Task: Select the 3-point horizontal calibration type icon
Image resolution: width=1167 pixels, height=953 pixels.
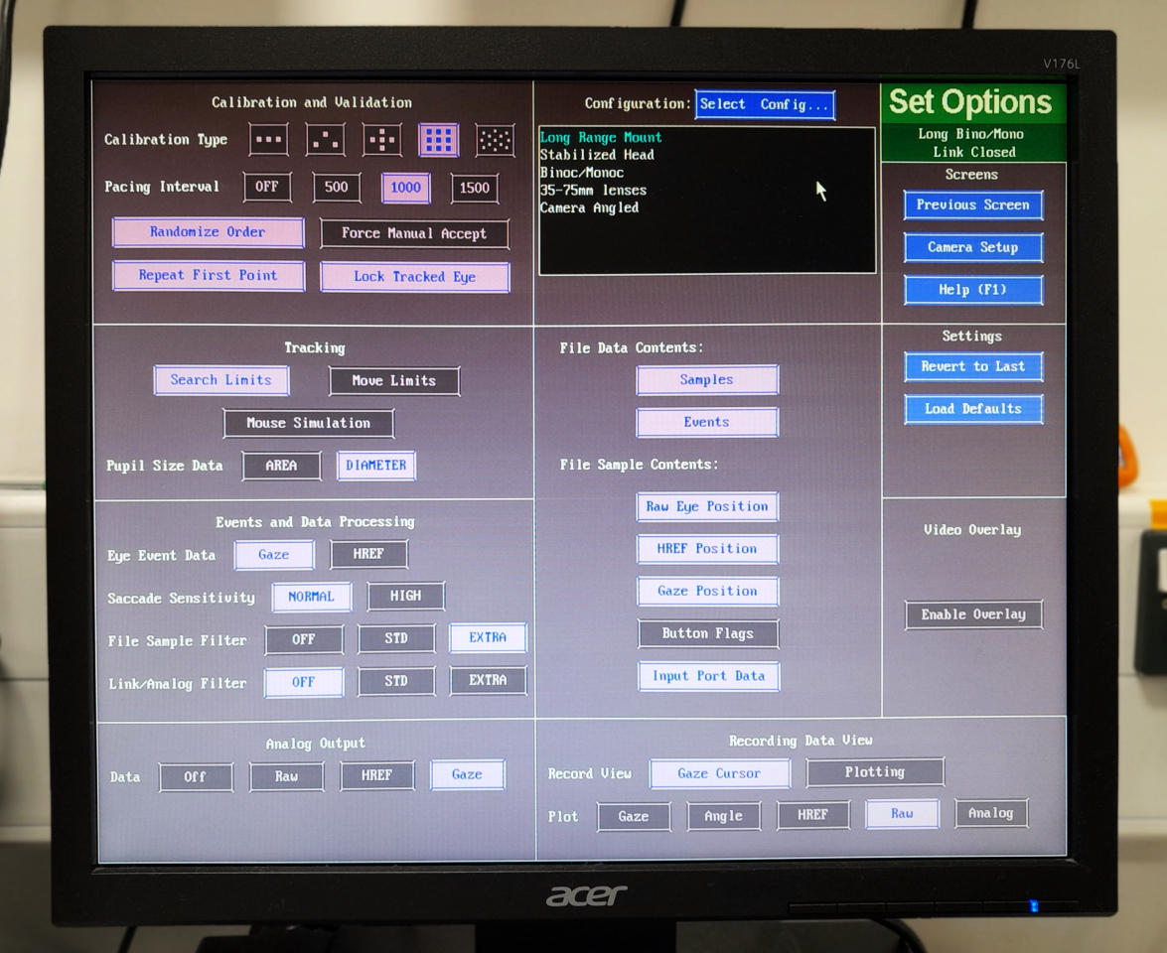Action: pos(268,140)
